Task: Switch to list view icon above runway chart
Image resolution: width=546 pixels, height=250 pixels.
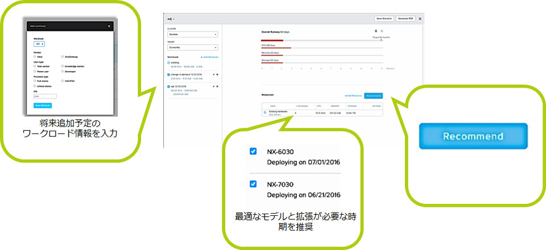Action: pos(376,31)
